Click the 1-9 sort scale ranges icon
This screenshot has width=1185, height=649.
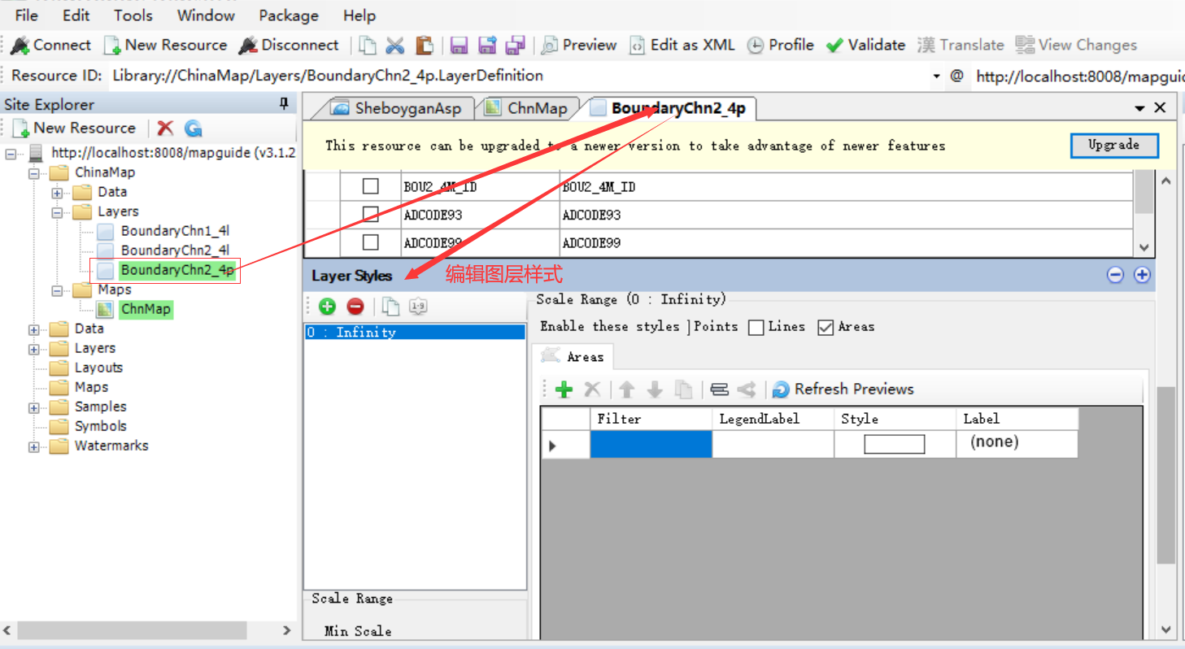point(418,307)
